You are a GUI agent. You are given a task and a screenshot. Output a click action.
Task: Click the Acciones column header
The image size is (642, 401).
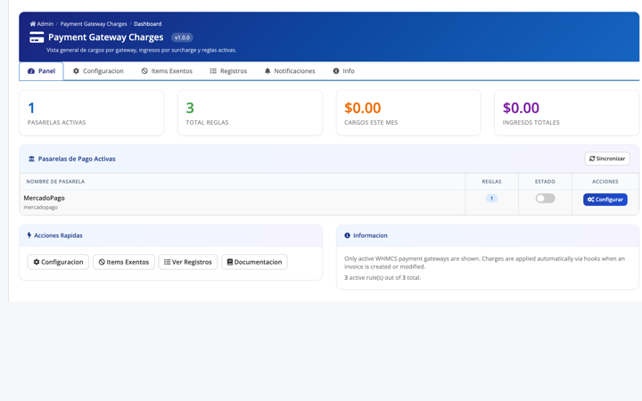[605, 182]
